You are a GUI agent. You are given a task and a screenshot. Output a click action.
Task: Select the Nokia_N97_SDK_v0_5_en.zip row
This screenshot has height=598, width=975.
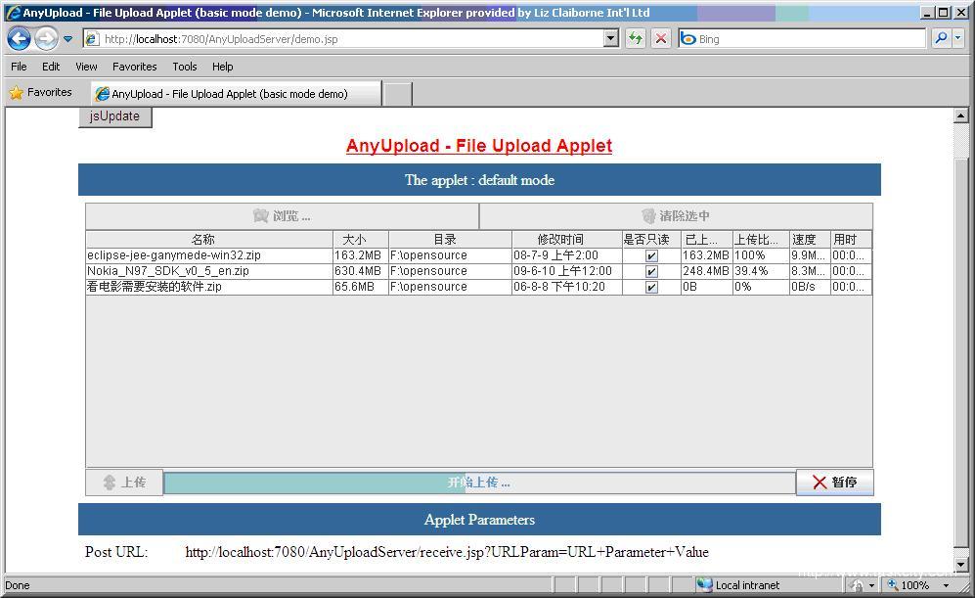pos(479,271)
